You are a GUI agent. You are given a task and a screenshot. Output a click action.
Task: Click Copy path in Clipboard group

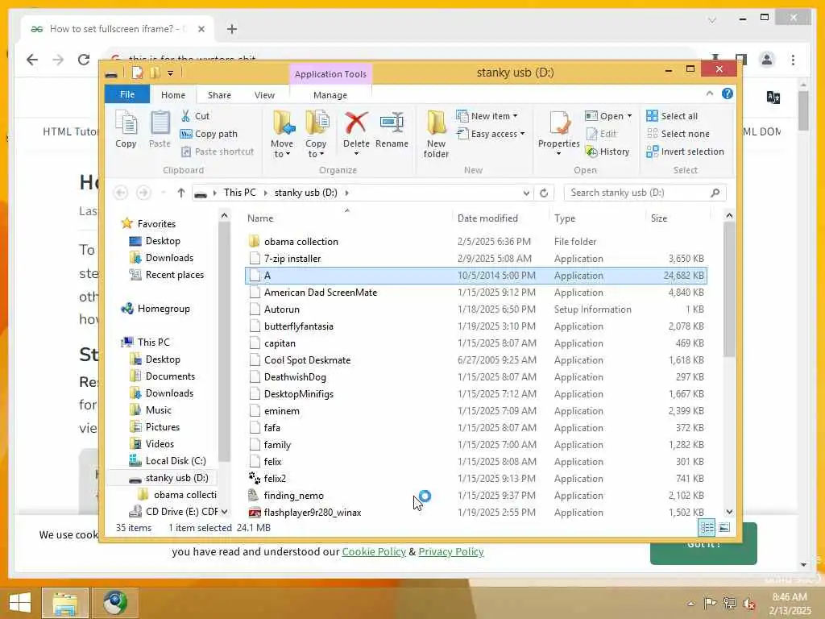[209, 134]
